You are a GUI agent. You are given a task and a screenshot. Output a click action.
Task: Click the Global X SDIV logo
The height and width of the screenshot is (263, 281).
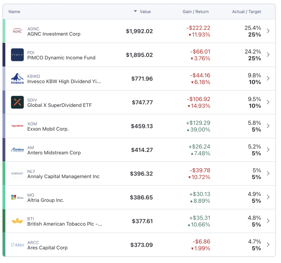17,102
